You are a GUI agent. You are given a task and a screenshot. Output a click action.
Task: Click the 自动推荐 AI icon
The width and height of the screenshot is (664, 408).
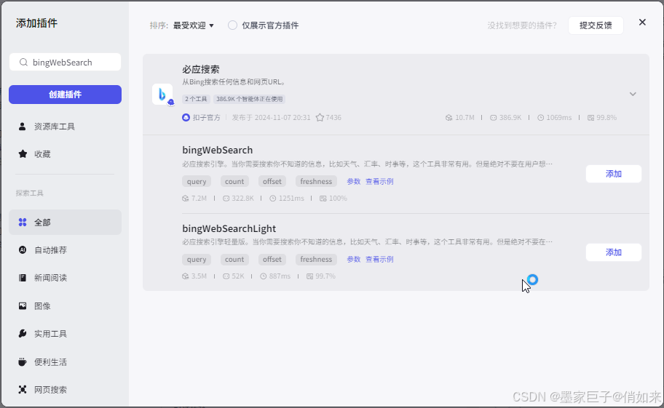23,250
